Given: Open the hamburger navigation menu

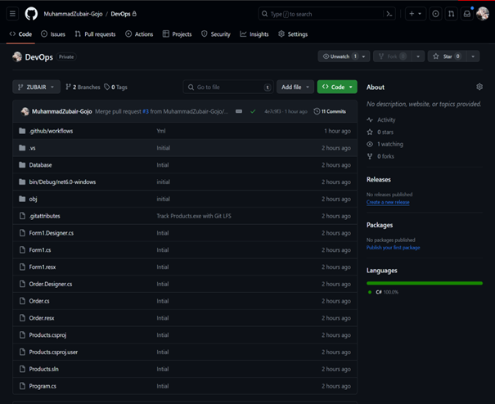Looking at the screenshot, I should 12,14.
